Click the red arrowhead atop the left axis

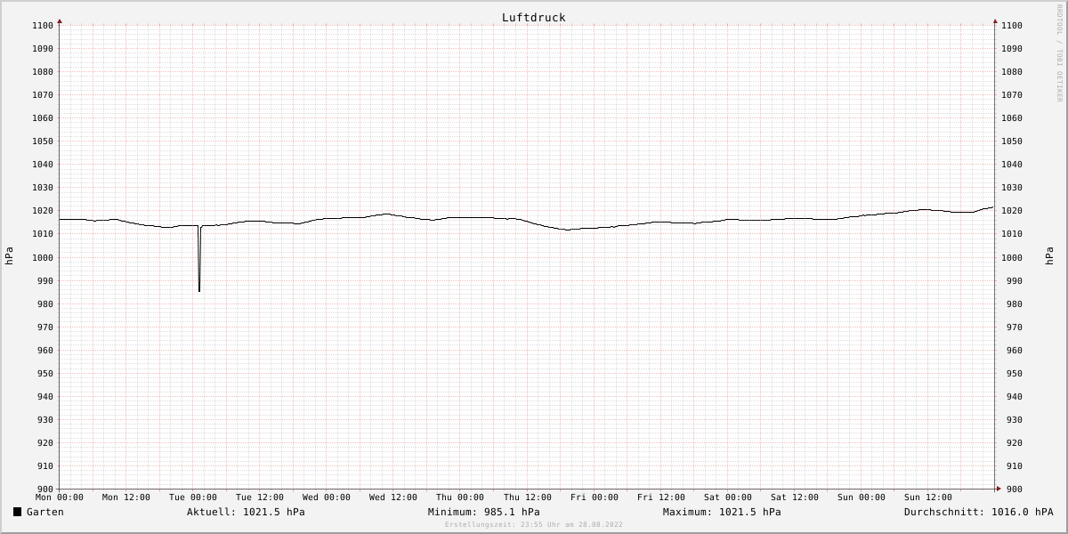click(x=60, y=20)
